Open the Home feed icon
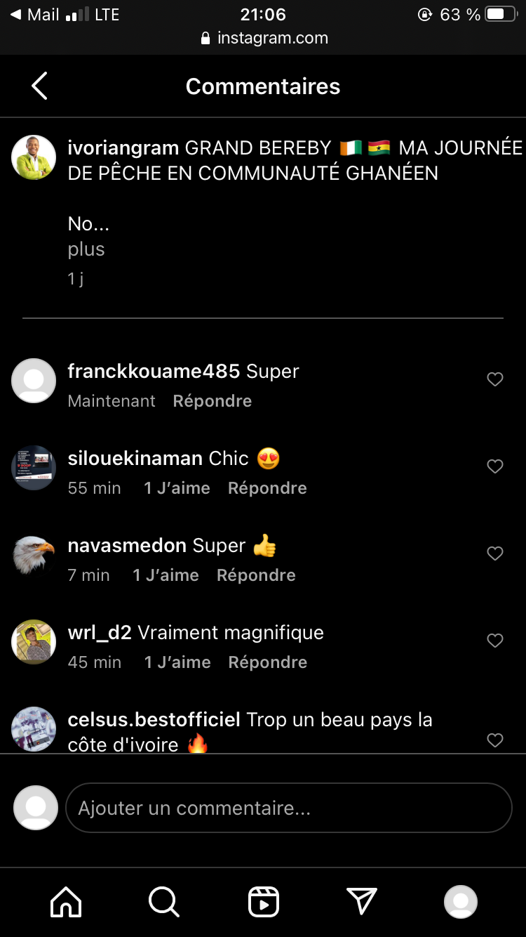Image resolution: width=526 pixels, height=937 pixels. (66, 902)
